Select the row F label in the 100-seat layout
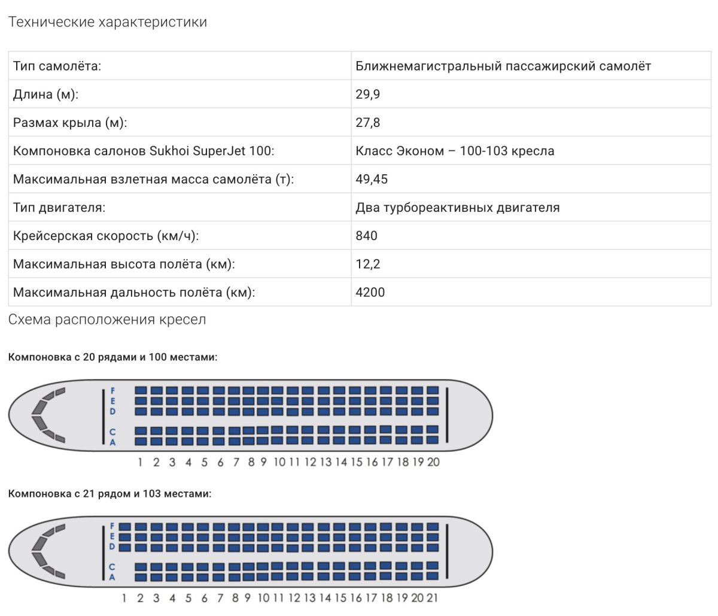The height and width of the screenshot is (616, 718). coord(113,391)
